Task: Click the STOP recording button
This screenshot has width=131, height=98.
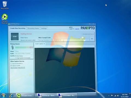Action: tap(15, 36)
